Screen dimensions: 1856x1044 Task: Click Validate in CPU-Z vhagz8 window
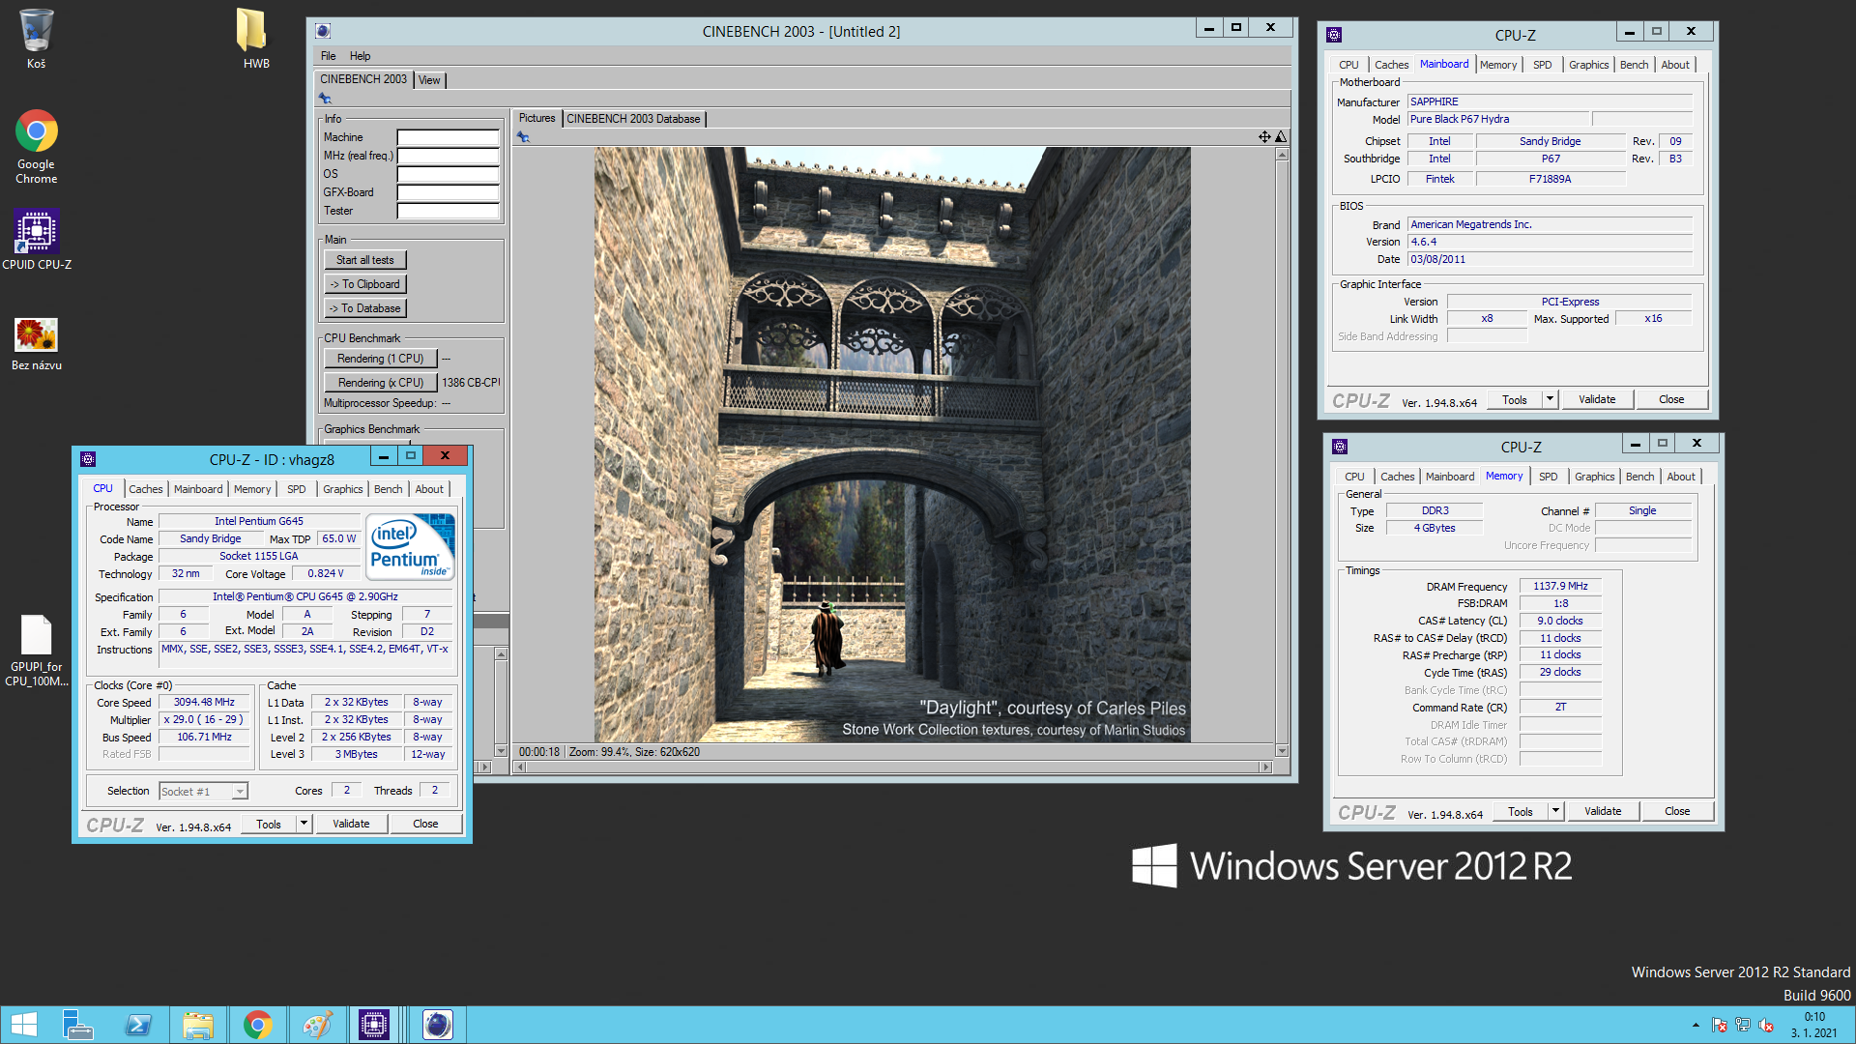point(351,824)
